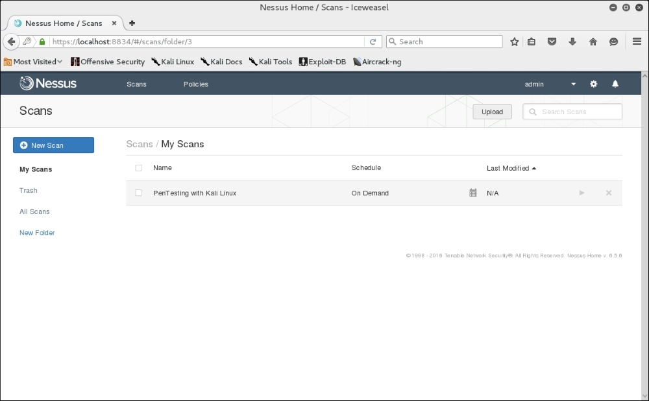Minimize the Iceweasel window
Screen dimensions: 649x401
click(x=613, y=7)
